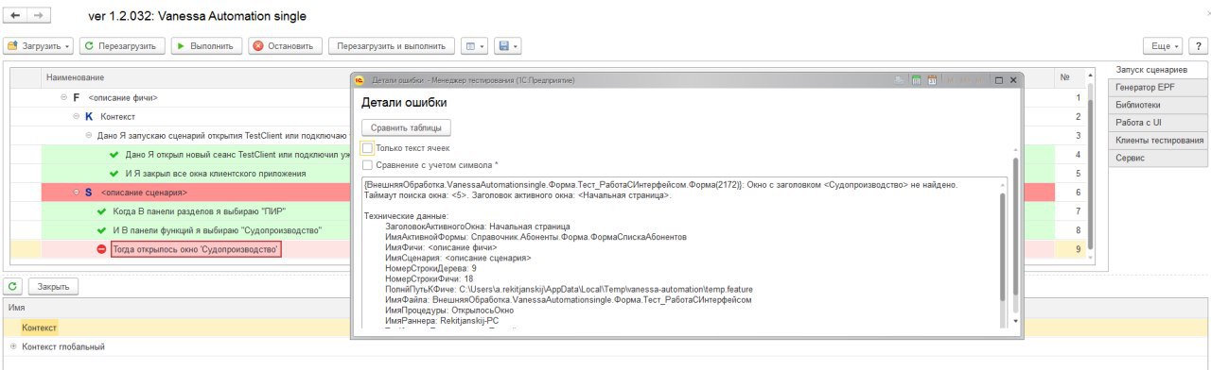
Task: Collapse the Контекст tree node
Action: tap(77, 117)
